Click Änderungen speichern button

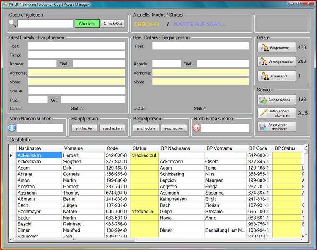pos(276,126)
